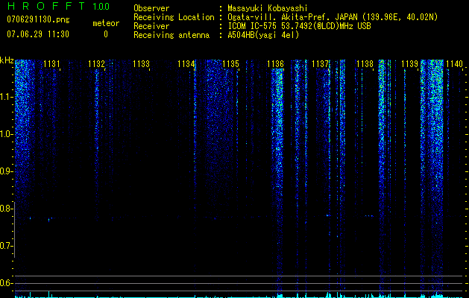This screenshot has height=298, width=469.
Task: Click the observer name Masayuki Kobayashi
Action: point(268,9)
